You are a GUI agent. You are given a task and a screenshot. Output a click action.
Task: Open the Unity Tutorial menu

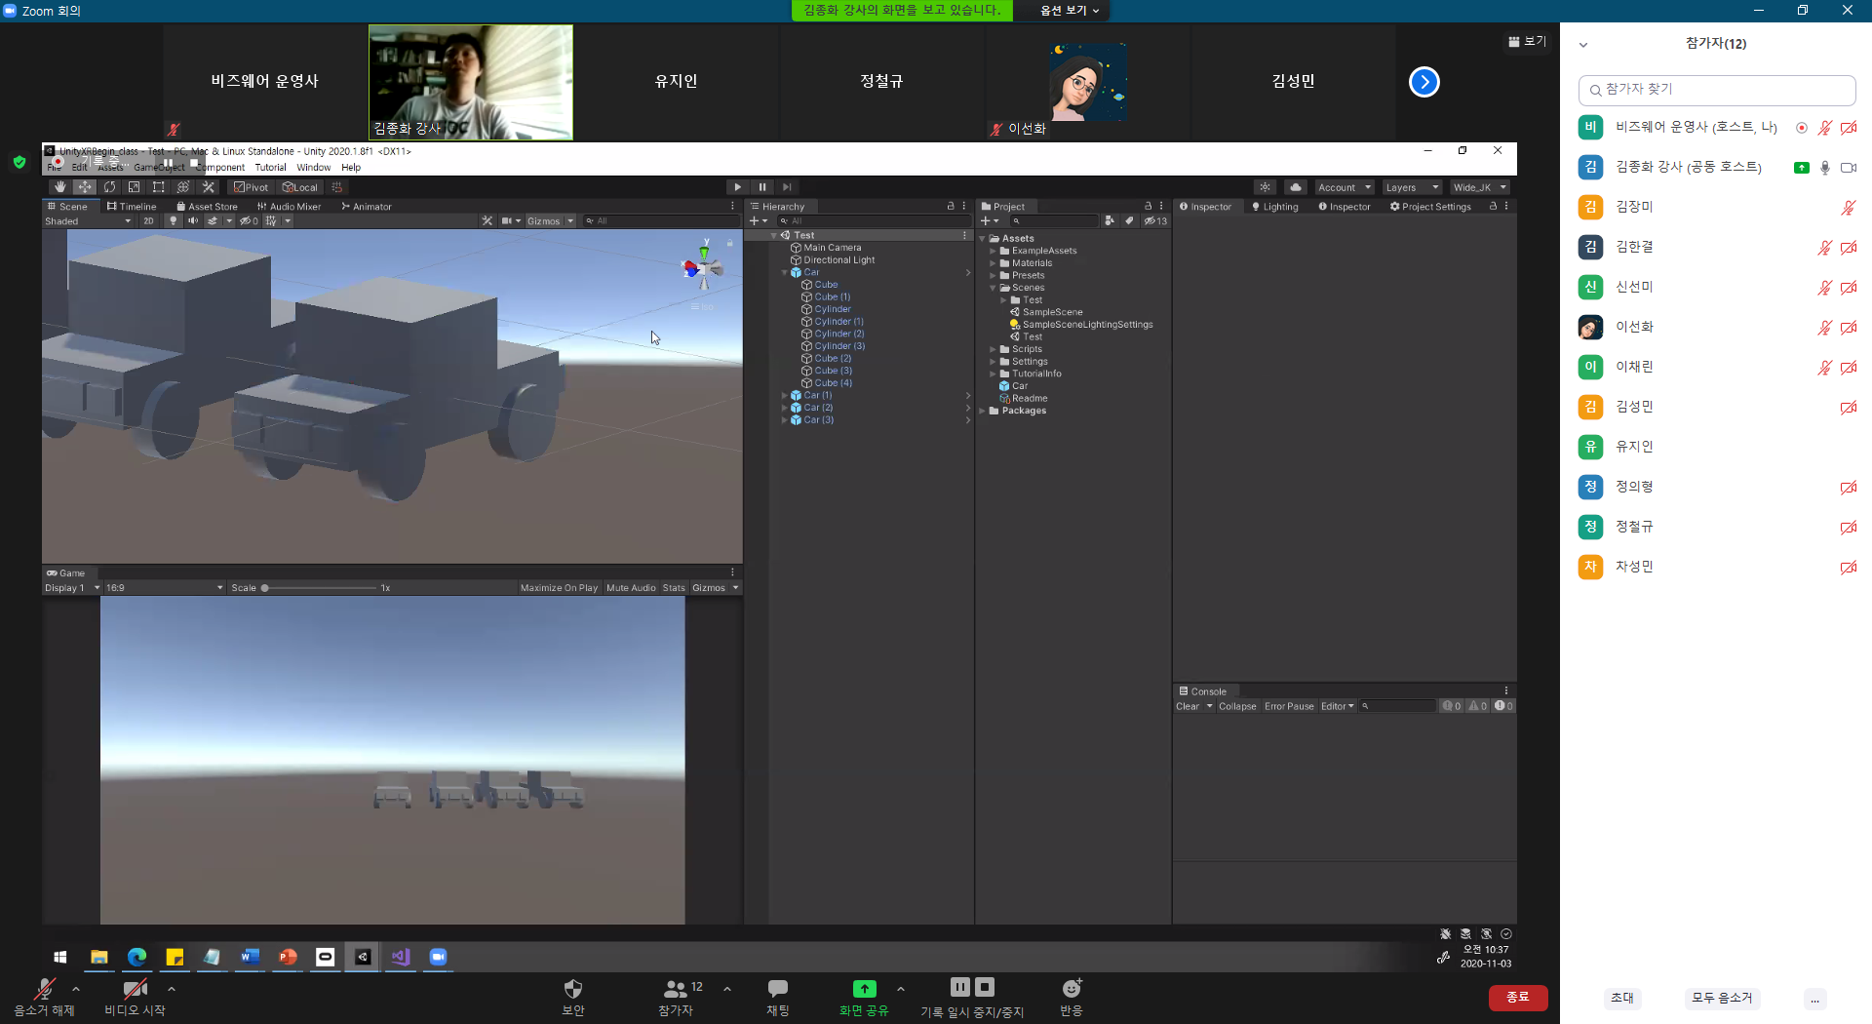tap(270, 168)
